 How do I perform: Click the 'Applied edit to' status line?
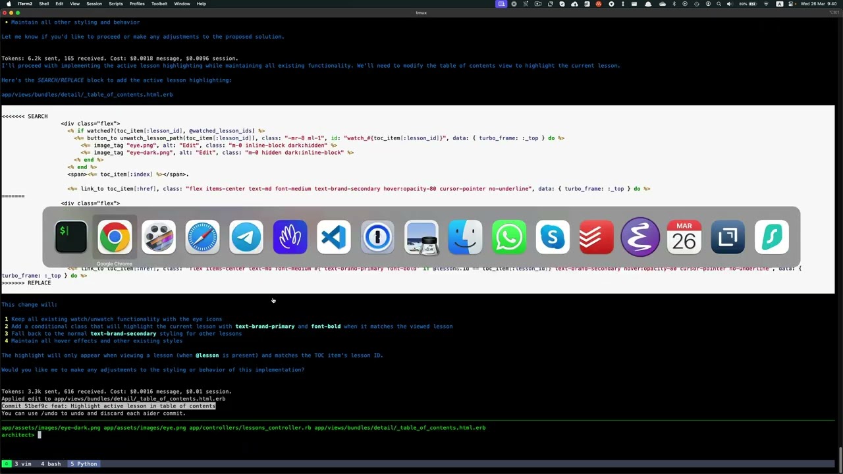(113, 399)
